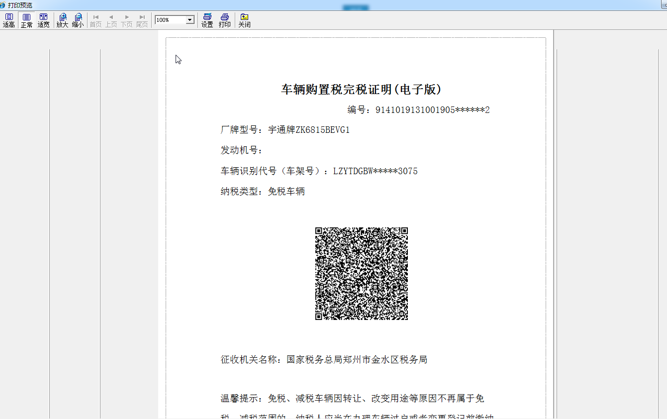Open printer settings via the 设置 icon
Image resolution: width=667 pixels, height=419 pixels.
click(x=206, y=20)
